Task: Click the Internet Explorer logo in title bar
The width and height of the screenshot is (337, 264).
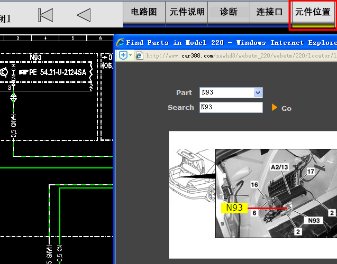Action: click(x=120, y=42)
